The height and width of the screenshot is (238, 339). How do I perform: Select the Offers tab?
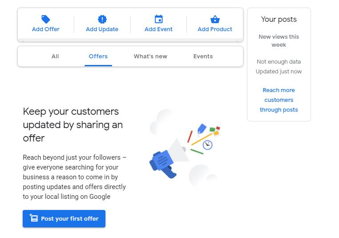(98, 56)
